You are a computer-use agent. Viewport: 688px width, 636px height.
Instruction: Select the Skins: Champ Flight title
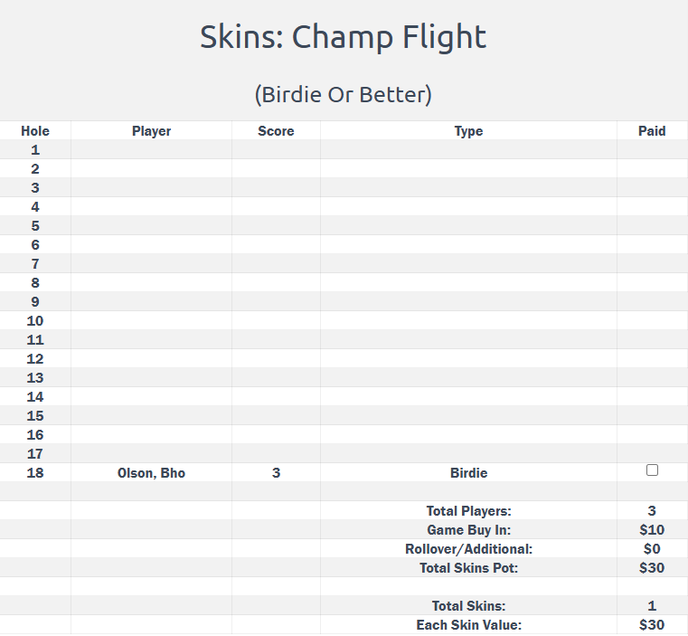coord(344,37)
